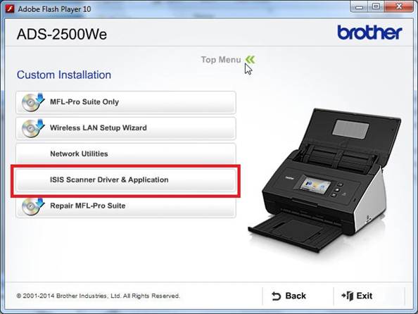
Task: Click the ADS-2500We scanner product image
Action: [x=324, y=180]
